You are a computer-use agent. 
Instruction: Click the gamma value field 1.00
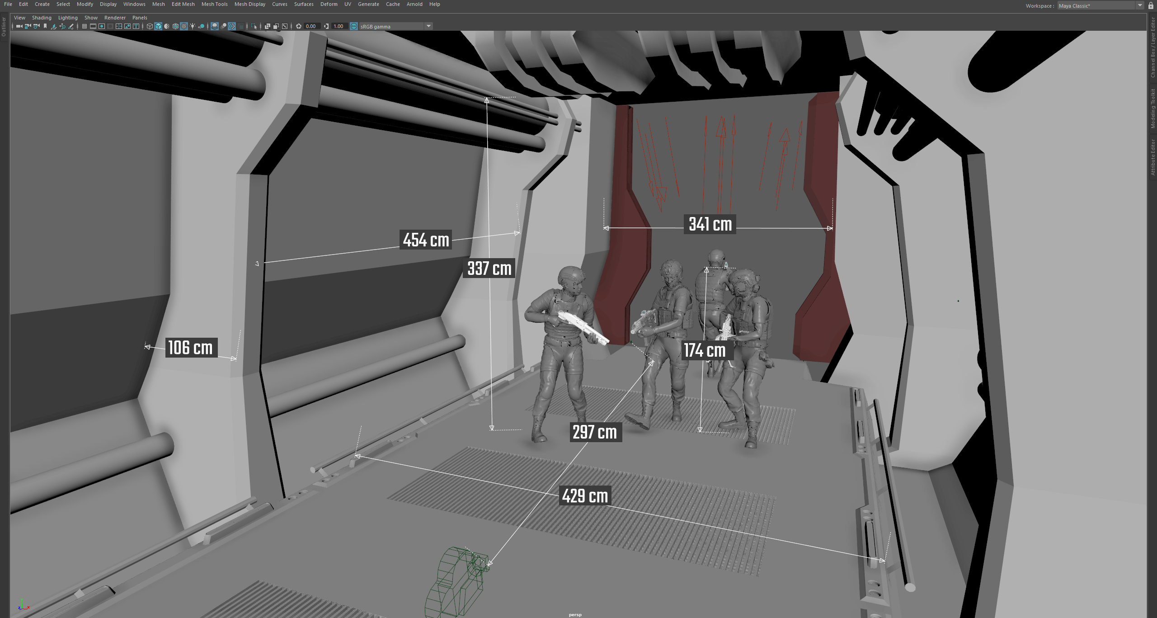[339, 26]
